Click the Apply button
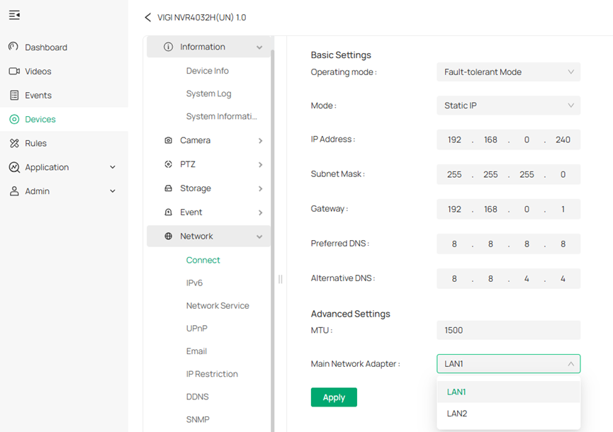 (333, 397)
